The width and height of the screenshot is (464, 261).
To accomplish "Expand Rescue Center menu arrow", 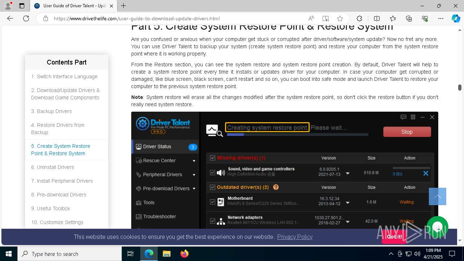I will point(194,161).
